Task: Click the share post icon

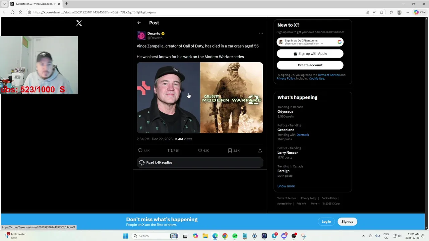Action: click(260, 151)
